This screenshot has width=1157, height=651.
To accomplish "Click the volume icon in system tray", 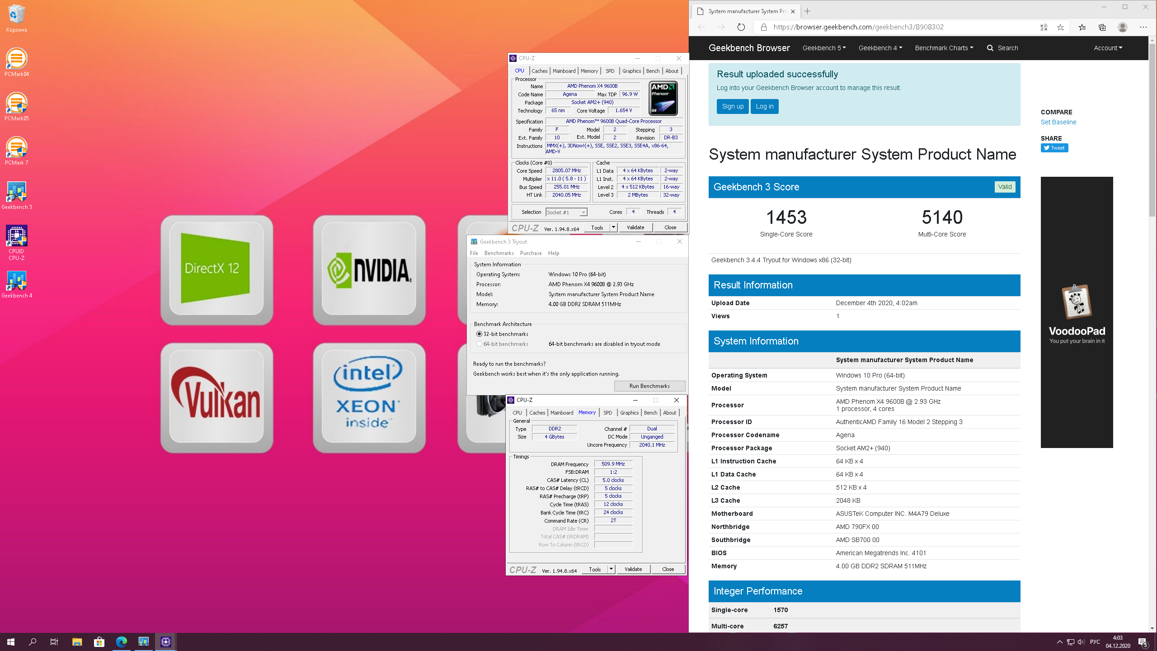I will pos(1081,642).
